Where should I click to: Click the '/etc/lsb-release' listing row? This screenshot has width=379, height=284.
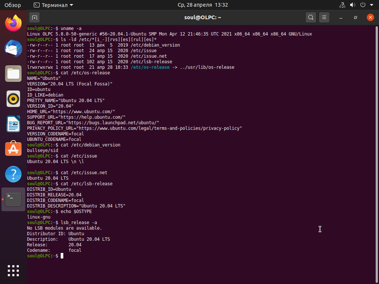click(100, 62)
